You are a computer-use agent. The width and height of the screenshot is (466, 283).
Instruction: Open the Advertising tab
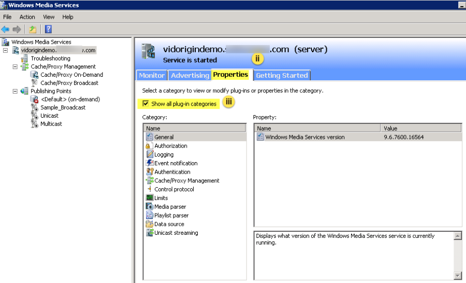click(x=190, y=76)
